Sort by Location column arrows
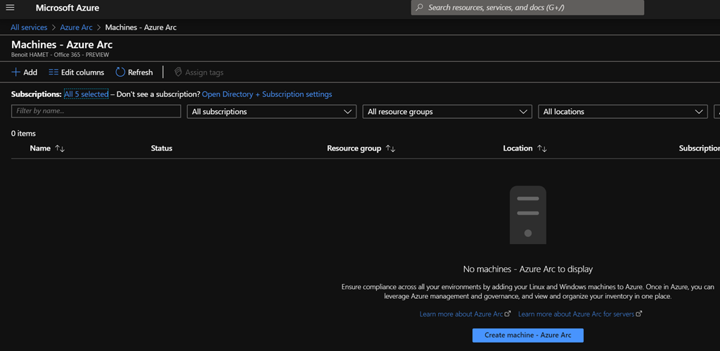This screenshot has width=720, height=351. [541, 148]
